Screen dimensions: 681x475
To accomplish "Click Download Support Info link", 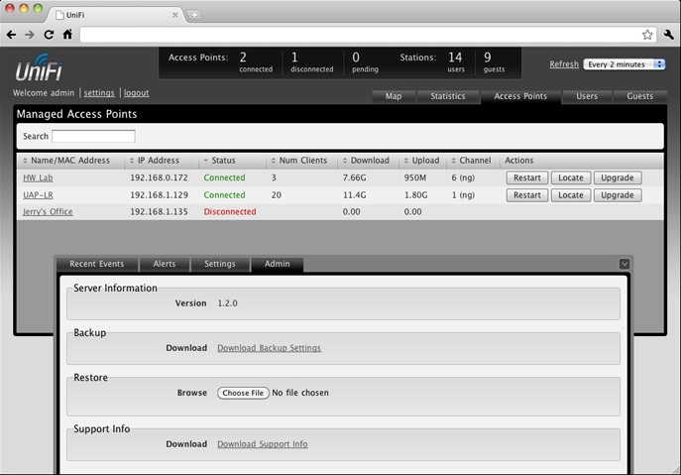I will (x=263, y=444).
